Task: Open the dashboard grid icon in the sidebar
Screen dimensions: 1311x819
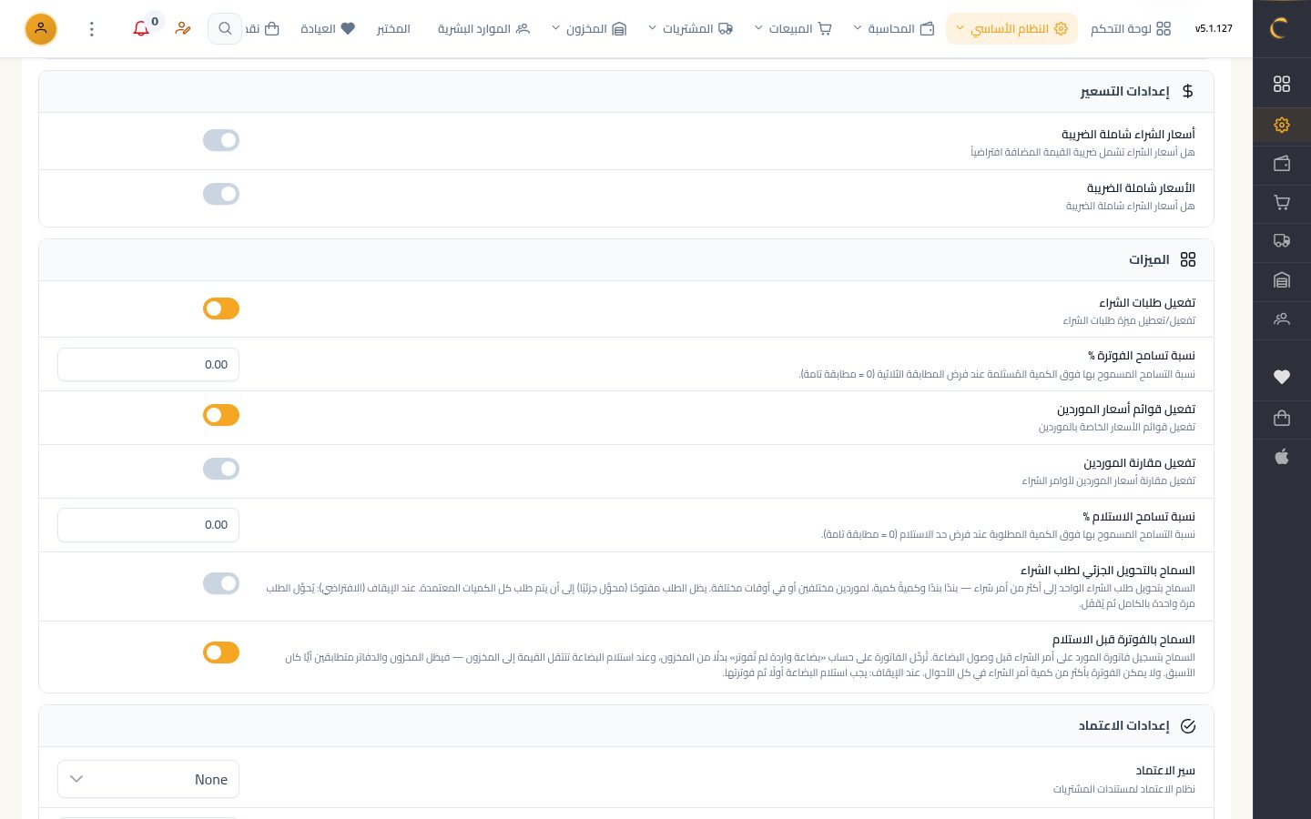Action: [1282, 84]
